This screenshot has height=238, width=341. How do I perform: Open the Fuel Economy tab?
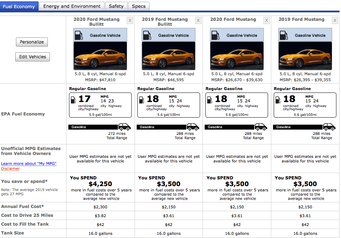[x=19, y=6]
